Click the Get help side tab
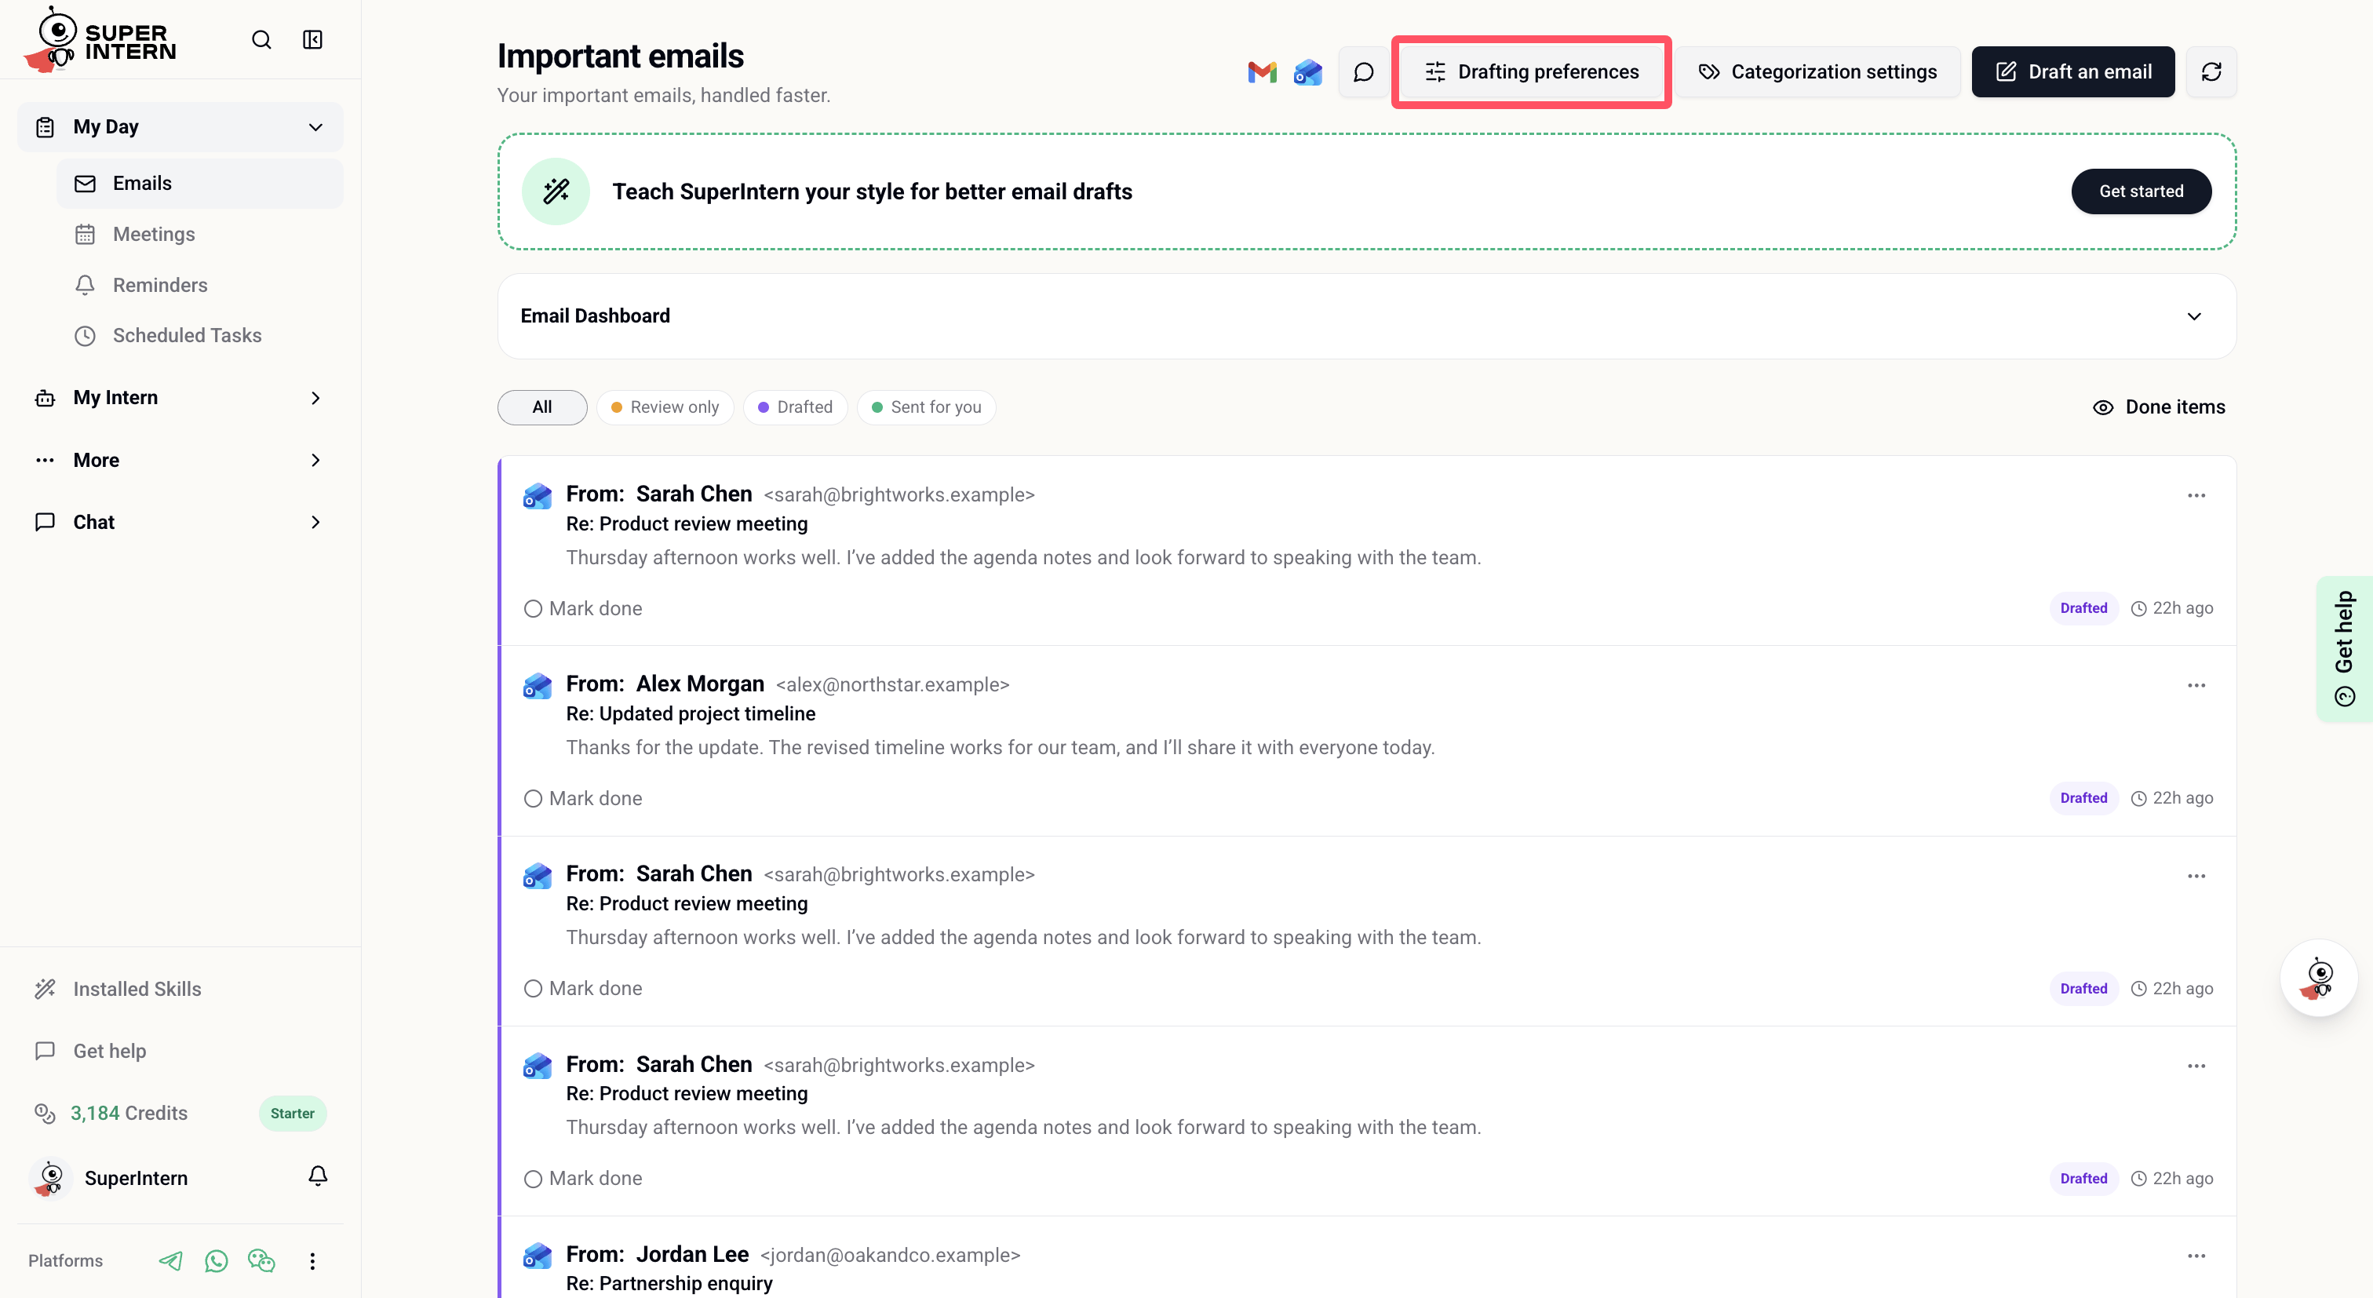The width and height of the screenshot is (2373, 1298). coord(2345,650)
